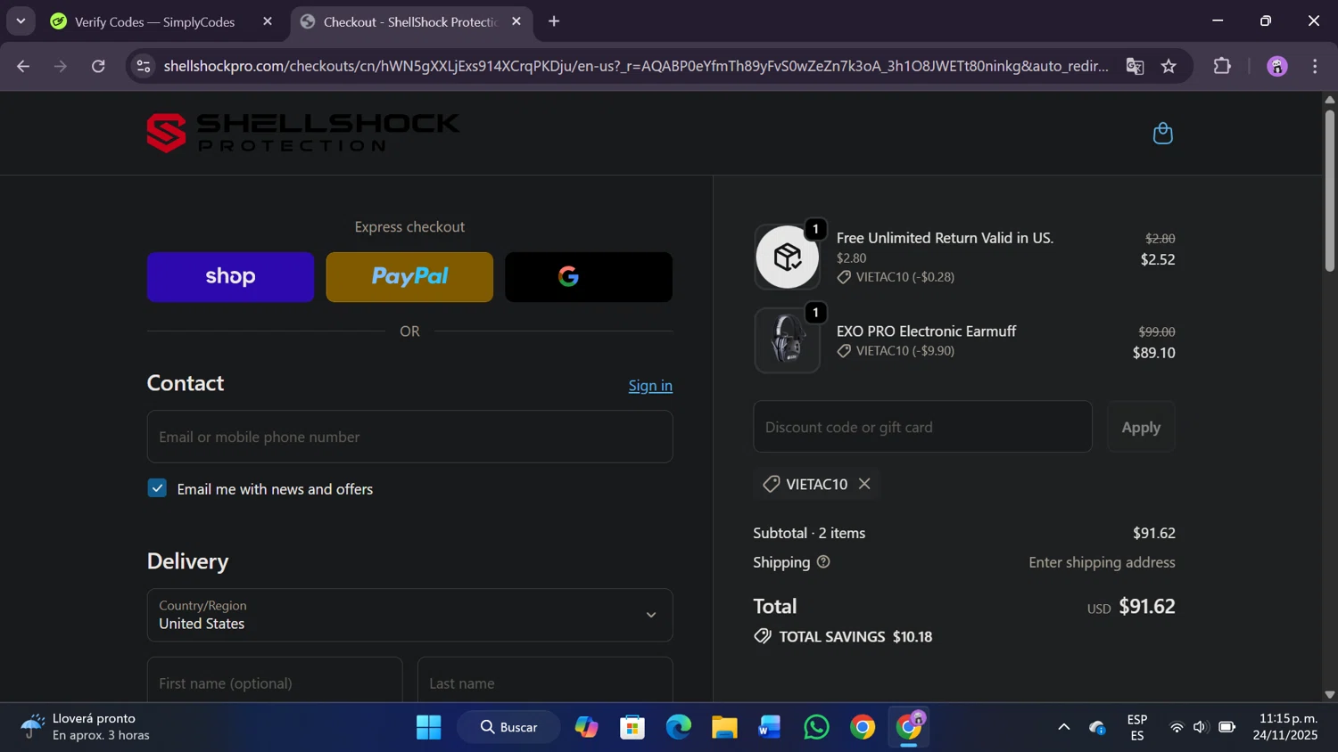Open the Free Unlimited Return product thumbnail
Image resolution: width=1338 pixels, height=752 pixels.
point(788,257)
